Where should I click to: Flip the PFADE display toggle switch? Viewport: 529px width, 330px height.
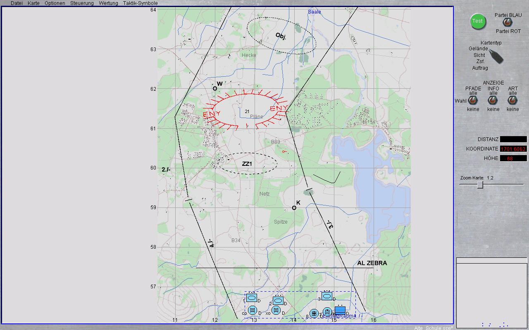(x=473, y=101)
